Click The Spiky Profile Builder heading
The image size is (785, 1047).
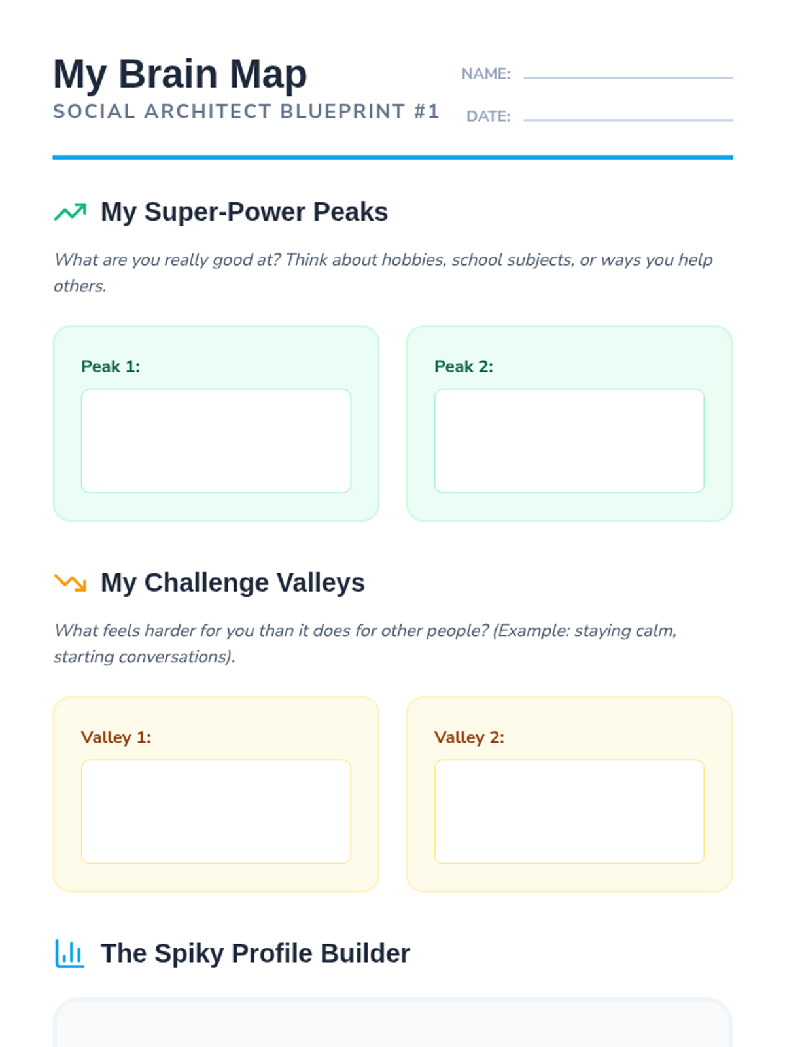tap(255, 953)
